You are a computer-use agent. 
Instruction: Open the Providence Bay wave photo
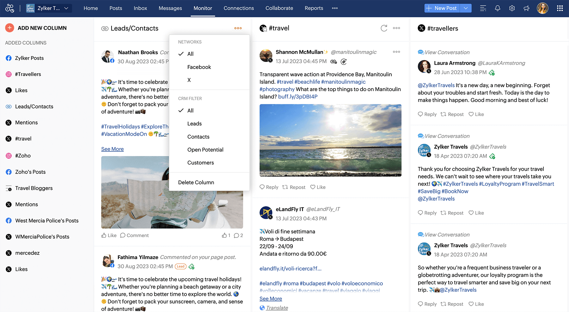tap(330, 140)
